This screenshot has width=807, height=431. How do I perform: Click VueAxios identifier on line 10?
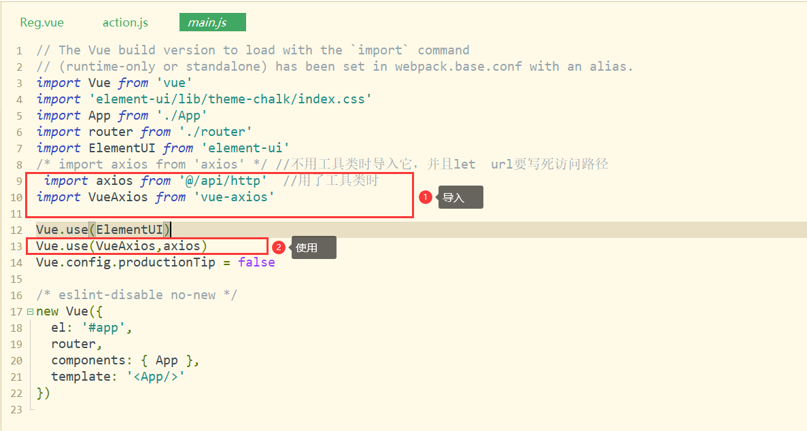pyautogui.click(x=118, y=197)
